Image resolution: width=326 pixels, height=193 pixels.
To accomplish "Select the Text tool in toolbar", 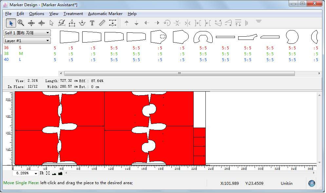I will 92,23.
